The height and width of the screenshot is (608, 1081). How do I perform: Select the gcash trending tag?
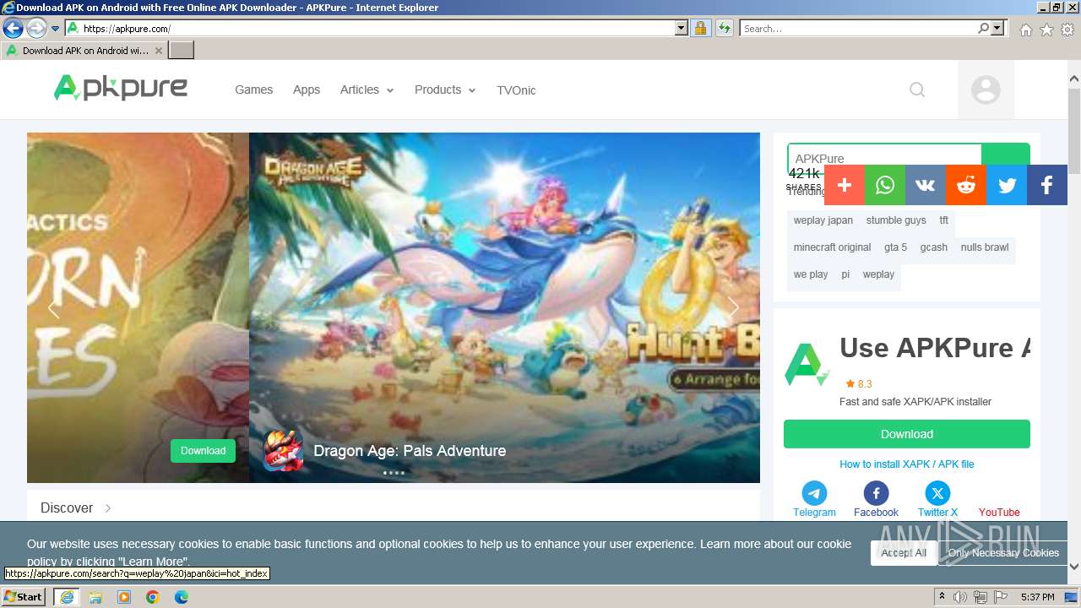(x=934, y=247)
